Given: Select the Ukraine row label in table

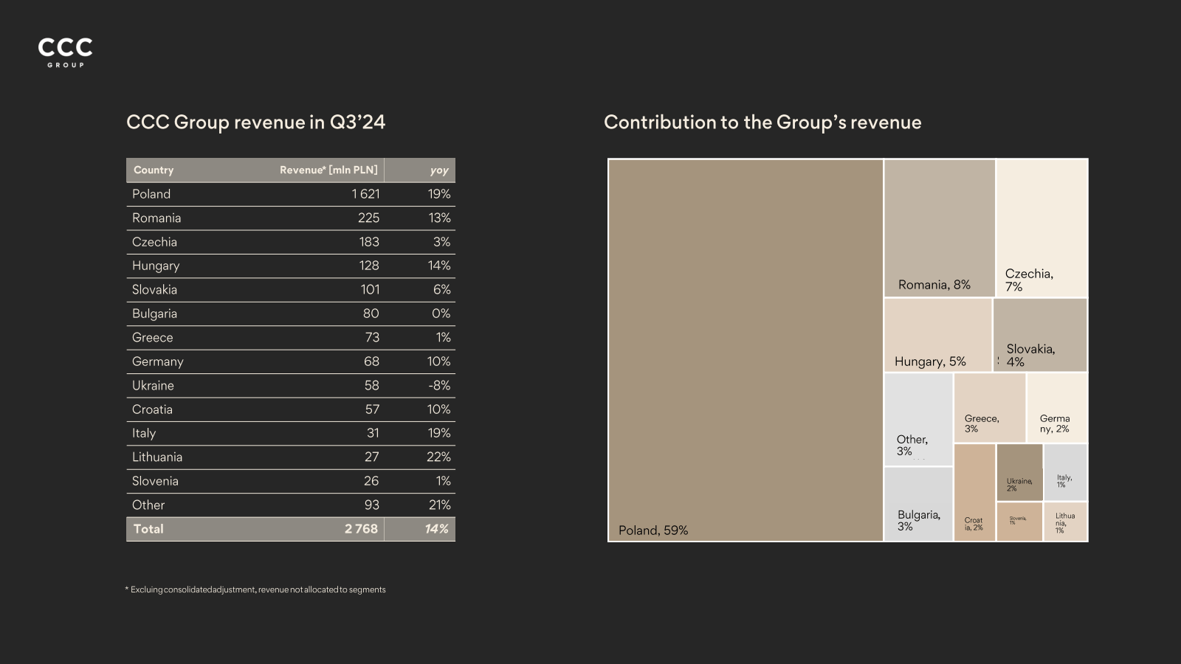Looking at the screenshot, I should 153,386.
